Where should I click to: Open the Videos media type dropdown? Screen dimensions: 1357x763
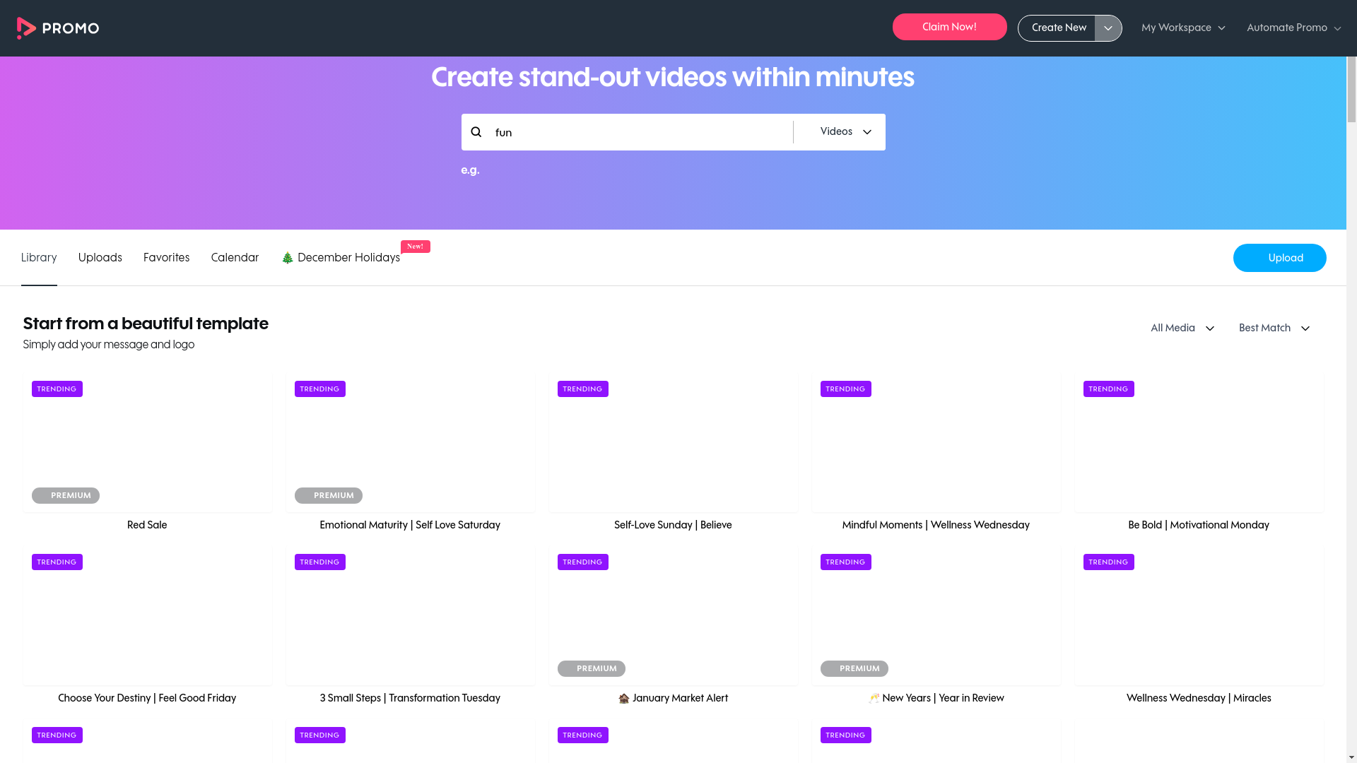pyautogui.click(x=846, y=132)
